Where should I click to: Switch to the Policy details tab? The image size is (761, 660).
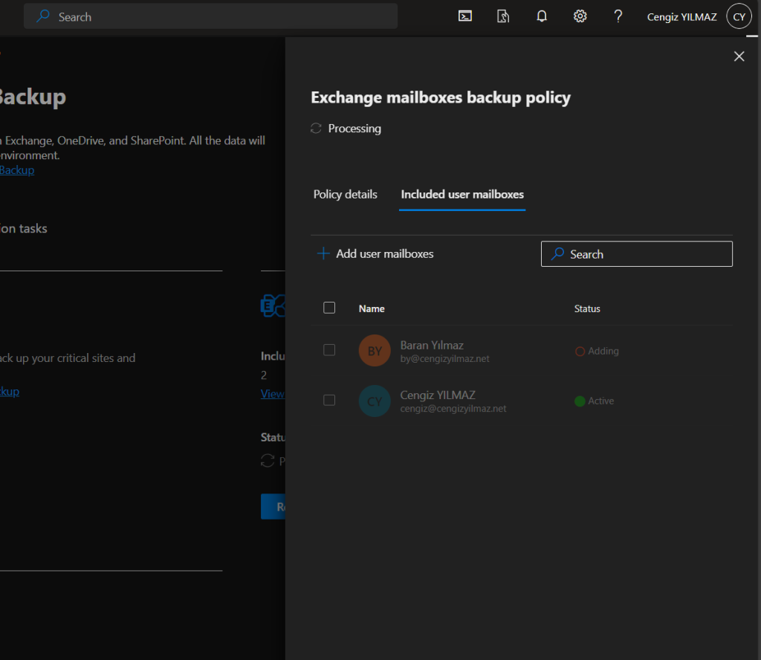point(345,194)
